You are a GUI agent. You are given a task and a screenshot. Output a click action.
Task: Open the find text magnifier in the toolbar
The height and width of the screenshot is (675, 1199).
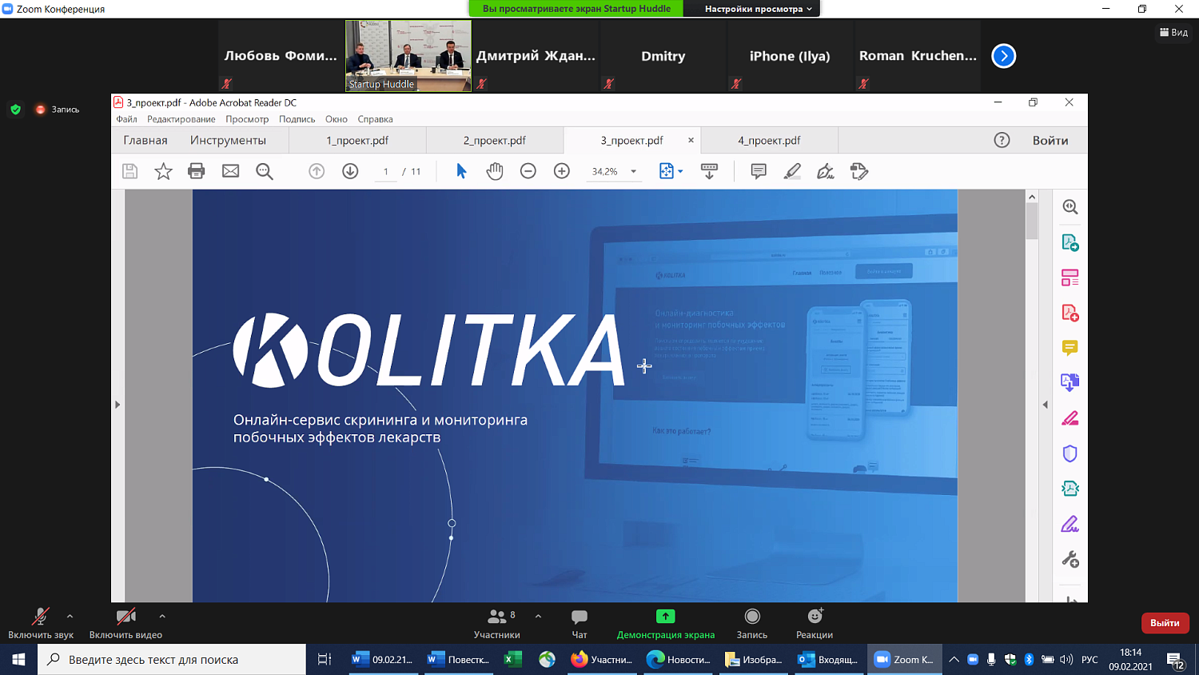click(x=265, y=171)
